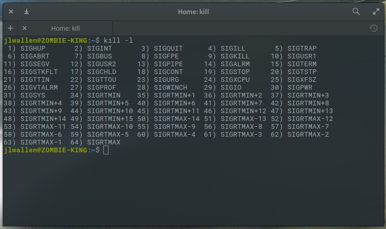Click signal 34 entry SIGRTMIN
Viewport: 386px width, 229px height.
[104, 95]
